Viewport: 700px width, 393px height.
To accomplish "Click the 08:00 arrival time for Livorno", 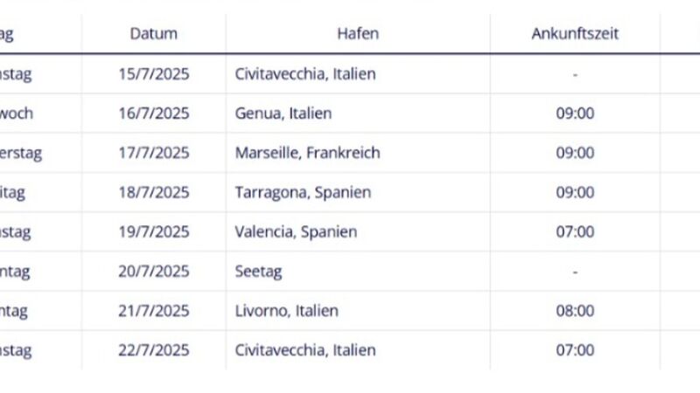I will 575,311.
